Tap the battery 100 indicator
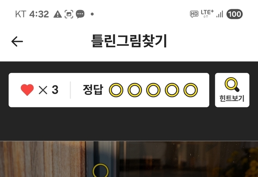 tap(235, 14)
